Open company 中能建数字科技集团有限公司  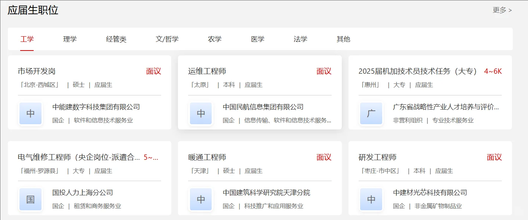pyautogui.click(x=96, y=107)
